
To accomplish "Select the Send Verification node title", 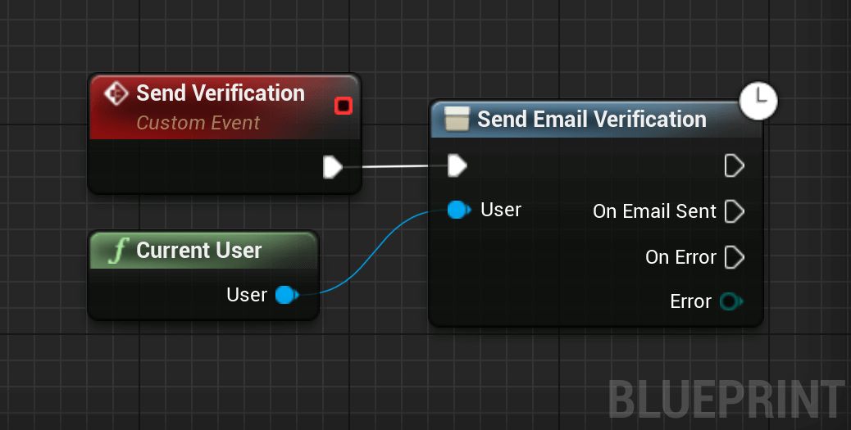I will click(x=221, y=93).
